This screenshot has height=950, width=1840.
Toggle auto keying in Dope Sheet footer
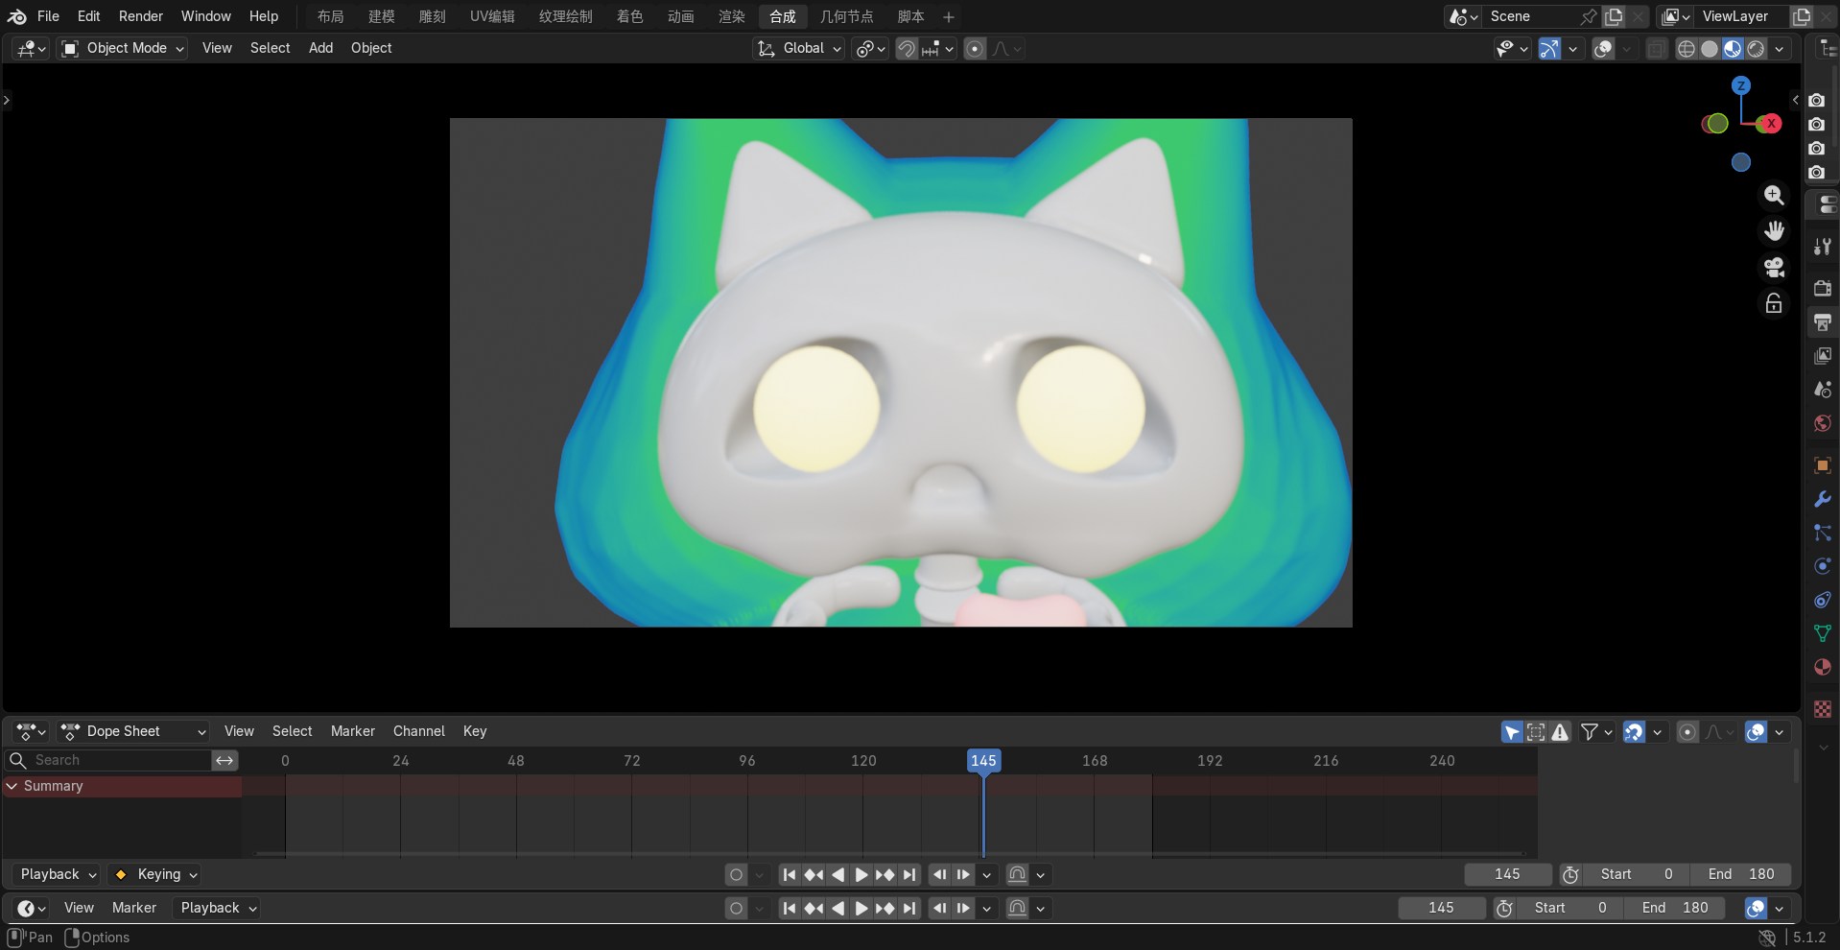click(736, 874)
